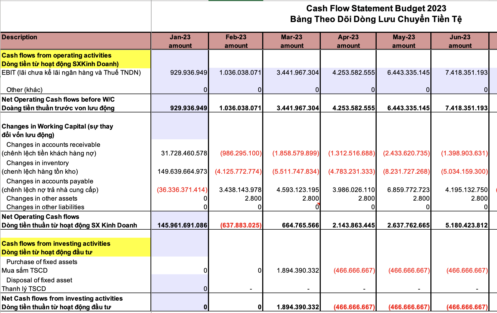Select Jun-23 net investing total (466.666.667)
The width and height of the screenshot is (497, 313).
(467, 307)
